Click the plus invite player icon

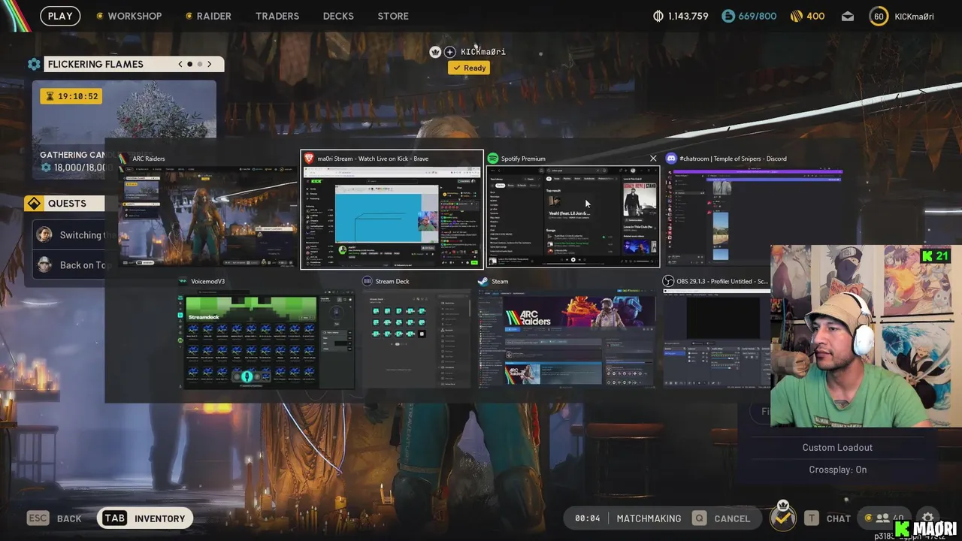coord(449,52)
